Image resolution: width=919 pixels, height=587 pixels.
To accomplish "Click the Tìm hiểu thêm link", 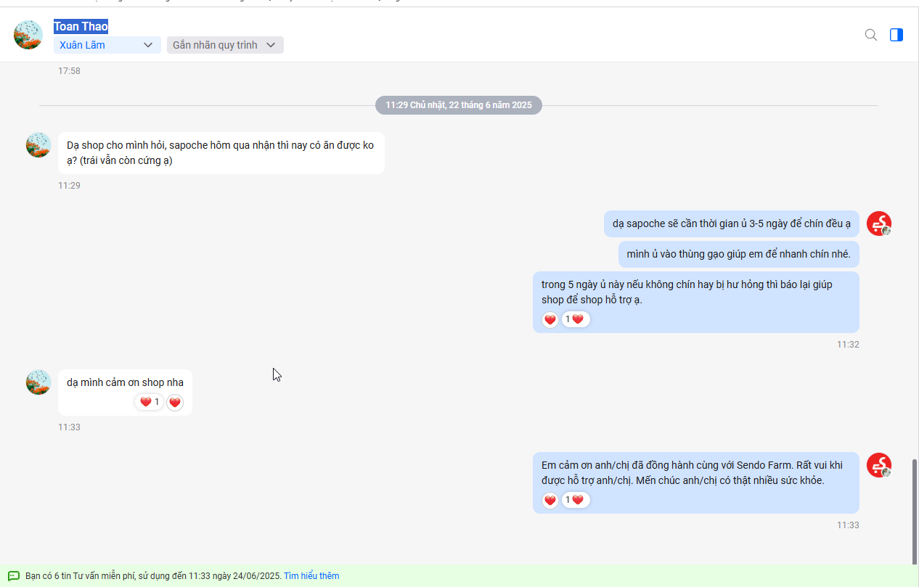I will coord(311,576).
